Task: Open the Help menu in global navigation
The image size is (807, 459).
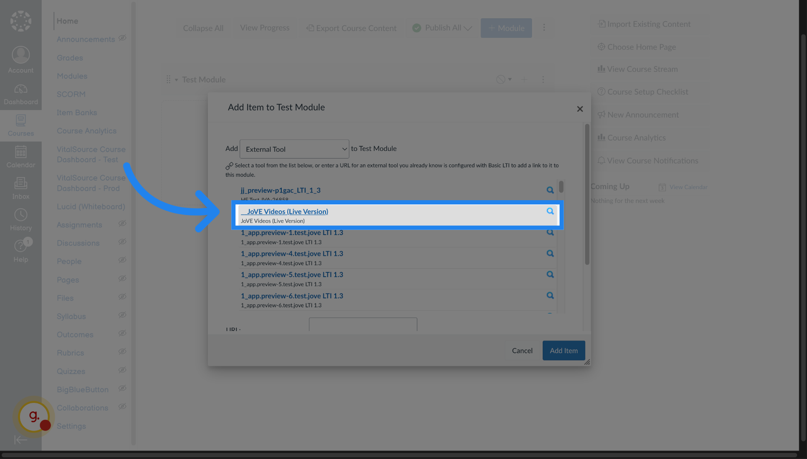Action: tap(20, 252)
